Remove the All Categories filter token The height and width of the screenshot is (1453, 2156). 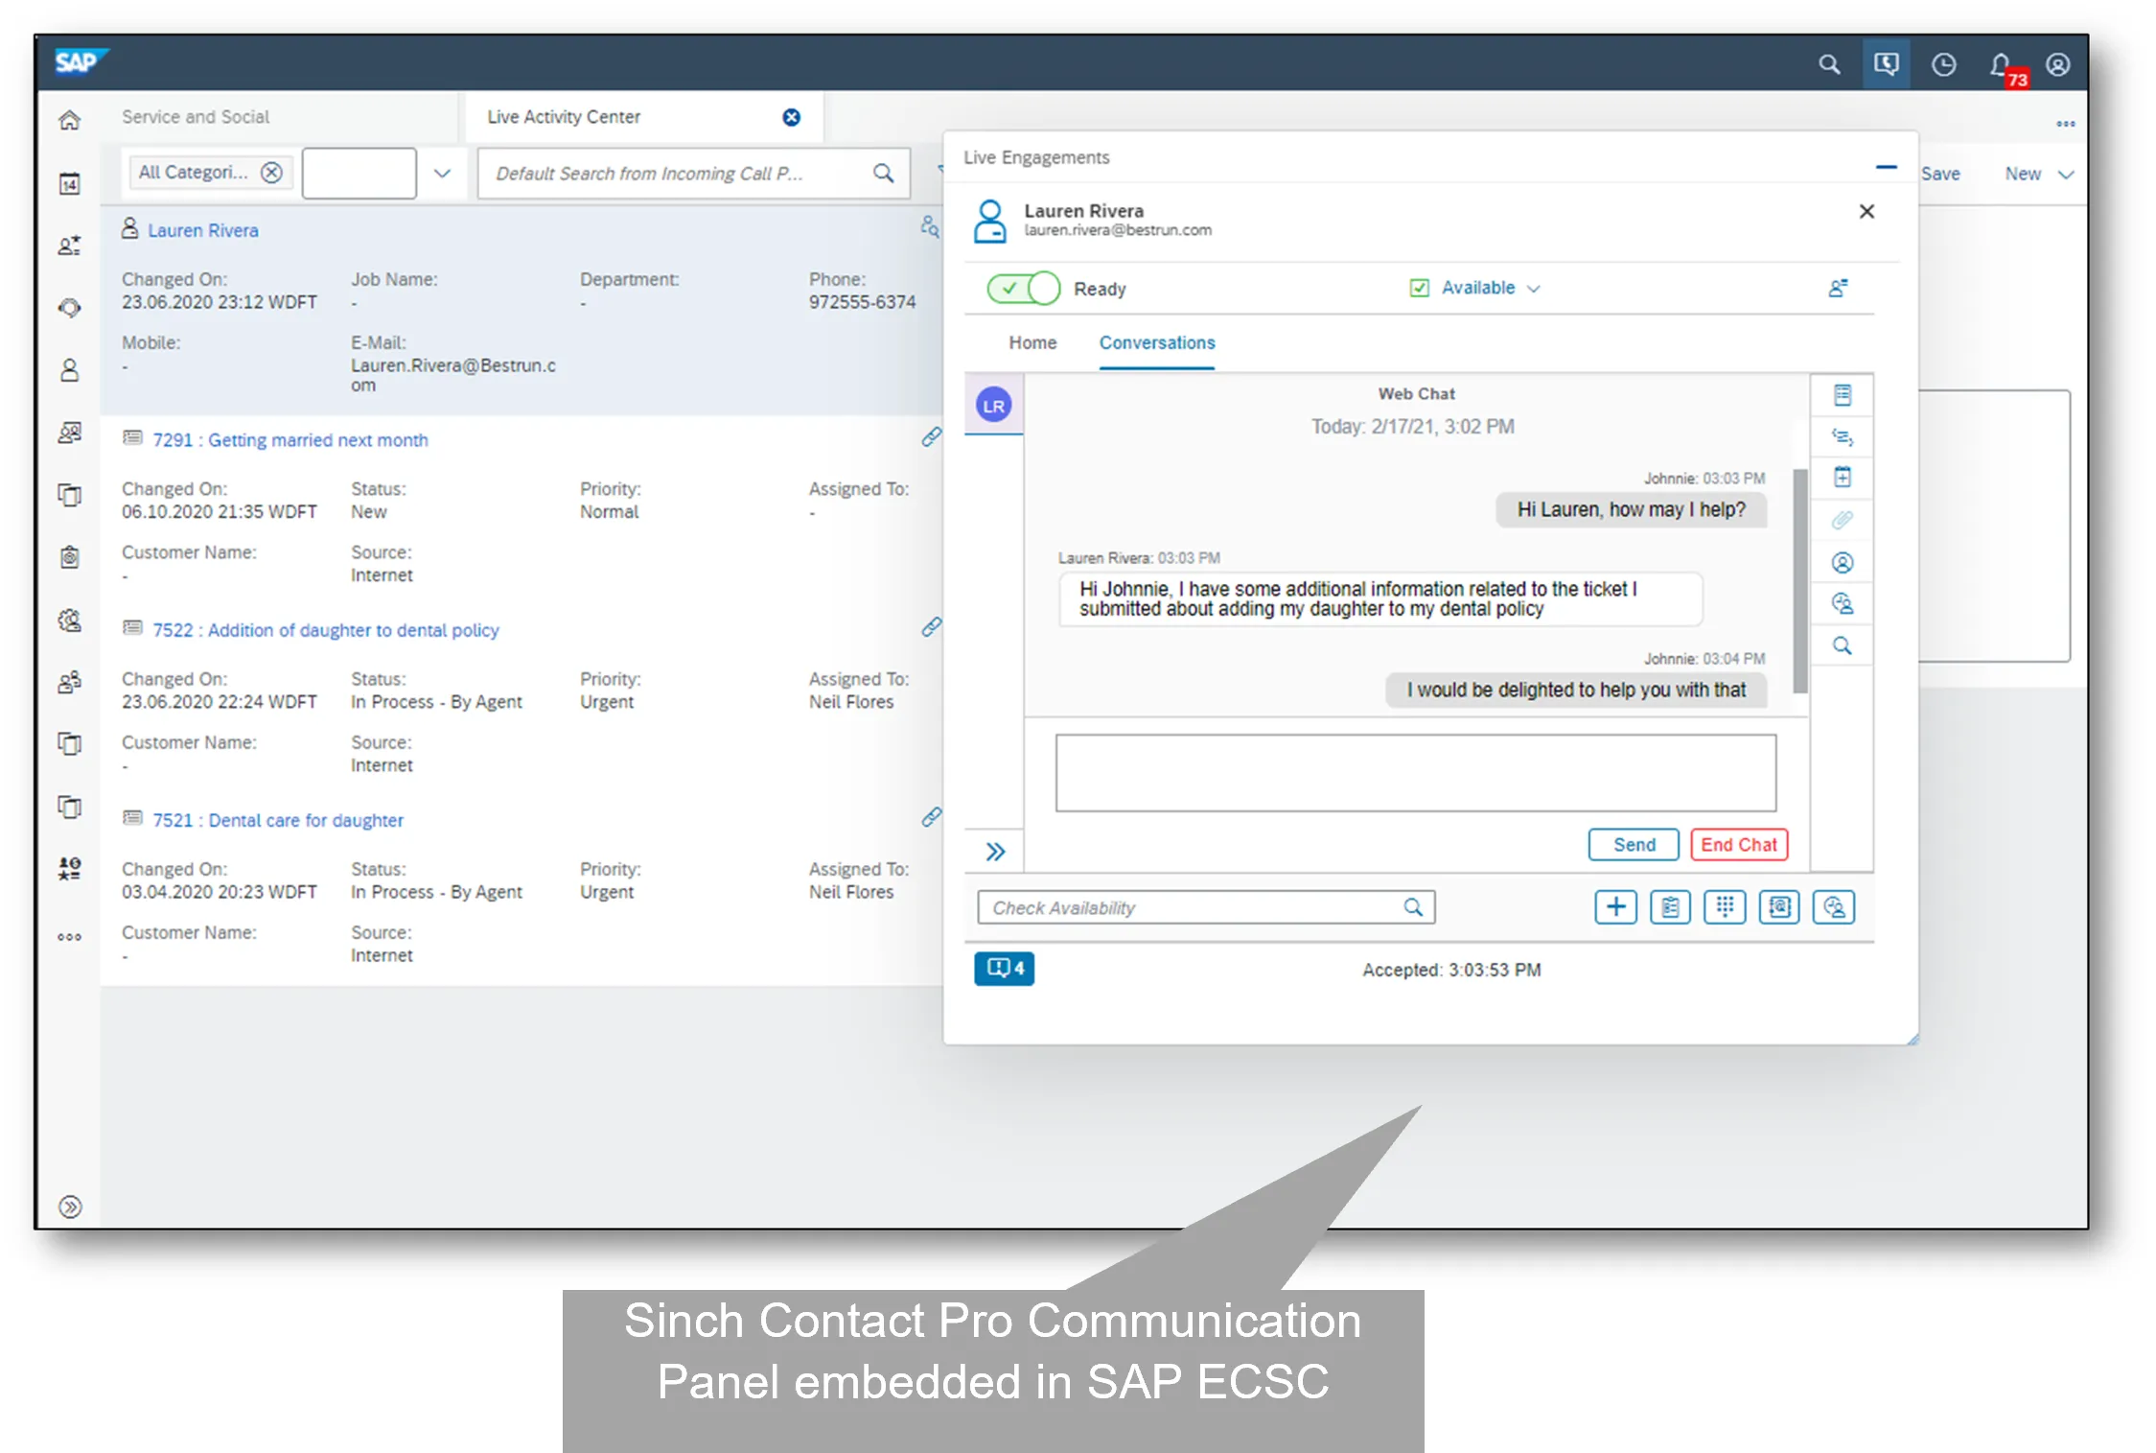[x=272, y=173]
